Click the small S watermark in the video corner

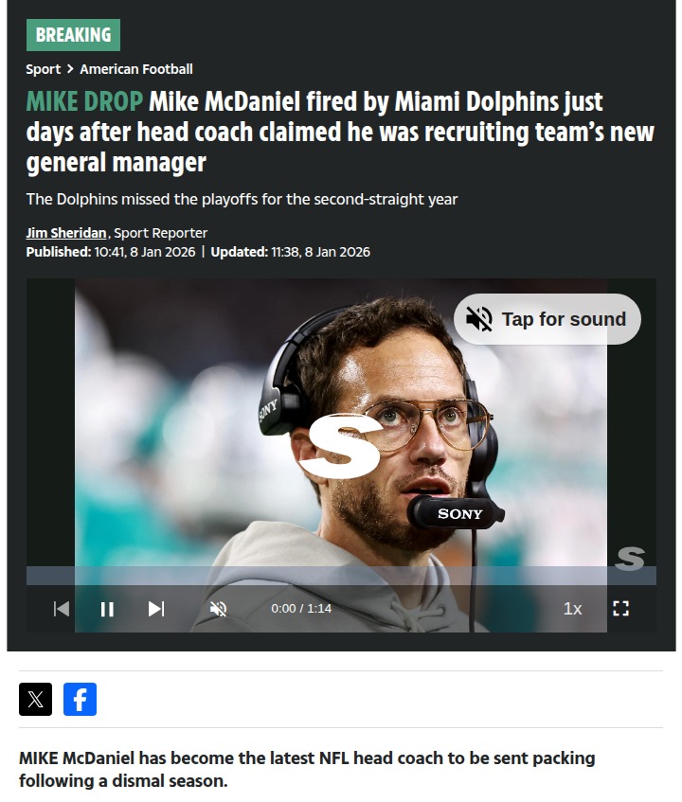click(x=630, y=559)
